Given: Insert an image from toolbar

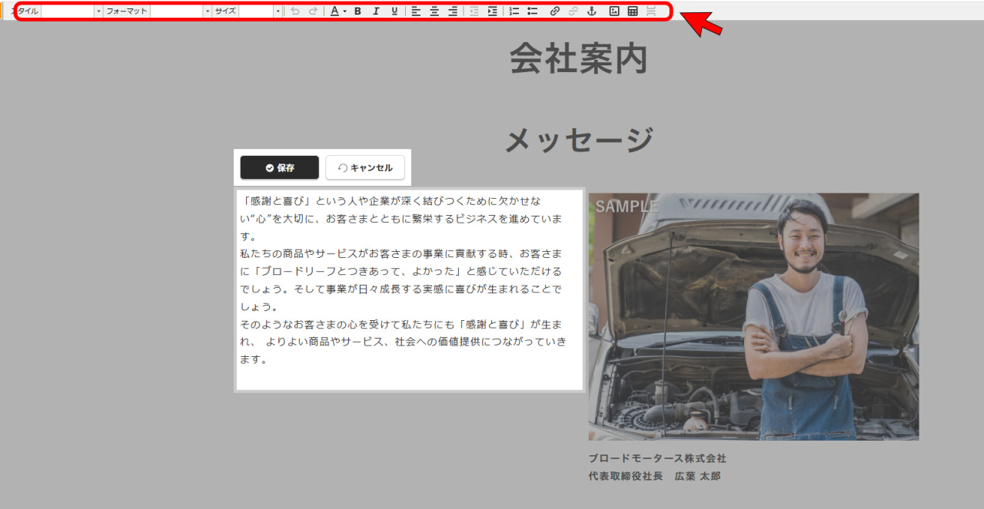Looking at the screenshot, I should (614, 12).
